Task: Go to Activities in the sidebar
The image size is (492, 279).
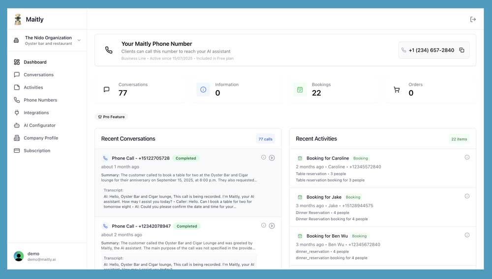Action: 33,88
